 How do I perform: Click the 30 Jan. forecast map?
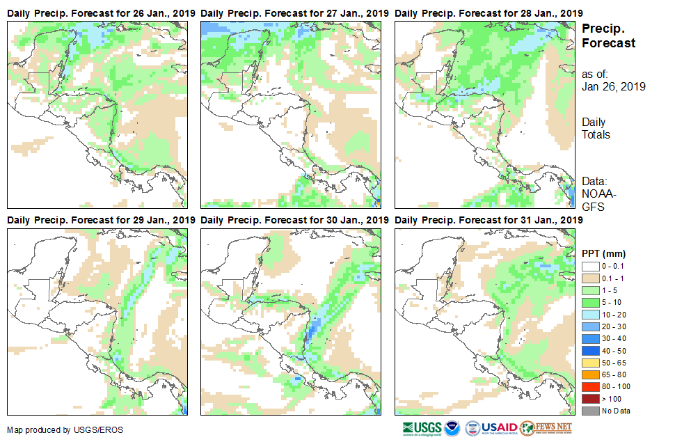(291, 321)
